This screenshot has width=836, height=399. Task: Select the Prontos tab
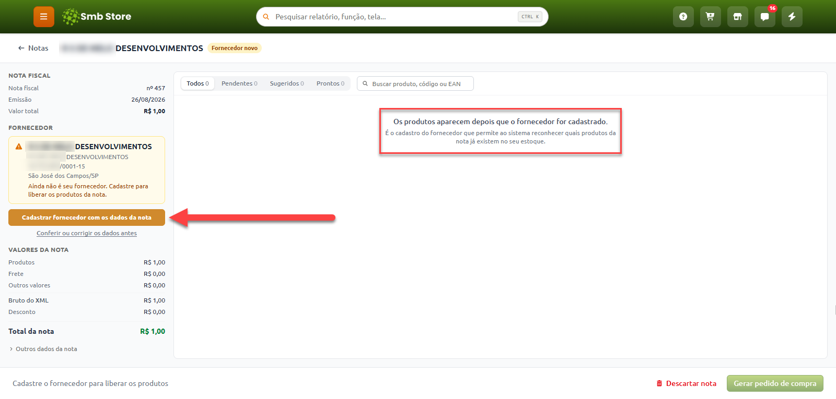click(x=330, y=83)
